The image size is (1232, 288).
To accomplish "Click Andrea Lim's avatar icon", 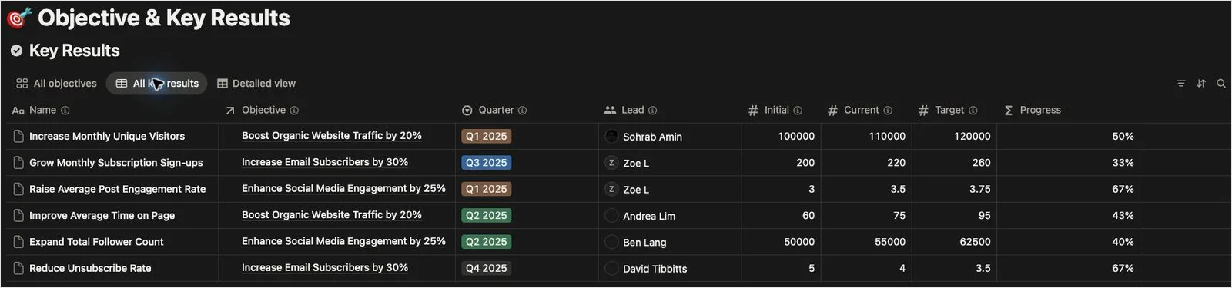I will pyautogui.click(x=611, y=216).
